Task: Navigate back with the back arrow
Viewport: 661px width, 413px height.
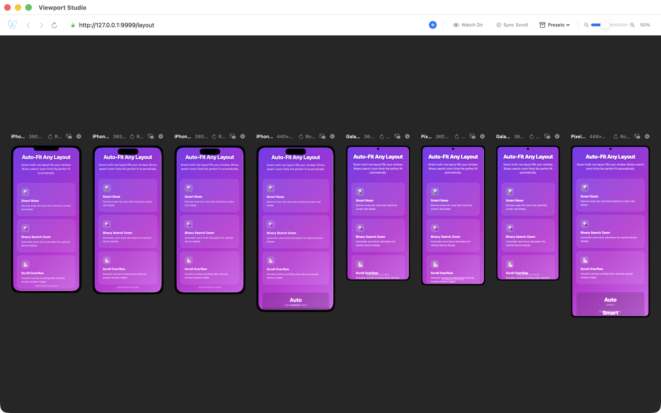Action: [x=28, y=25]
